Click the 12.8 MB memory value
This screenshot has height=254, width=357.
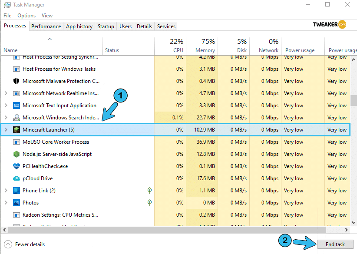click(206, 154)
